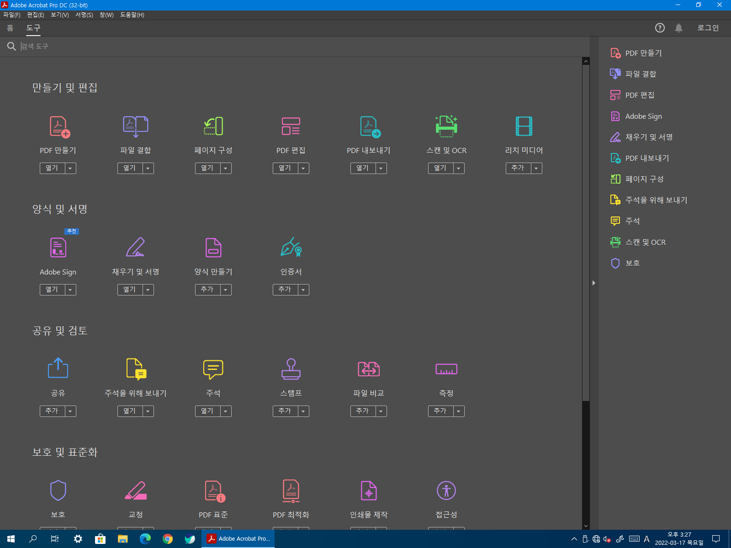Open the PDF 편집 tool icon
Screen dimensions: 731x548
pyautogui.click(x=291, y=126)
